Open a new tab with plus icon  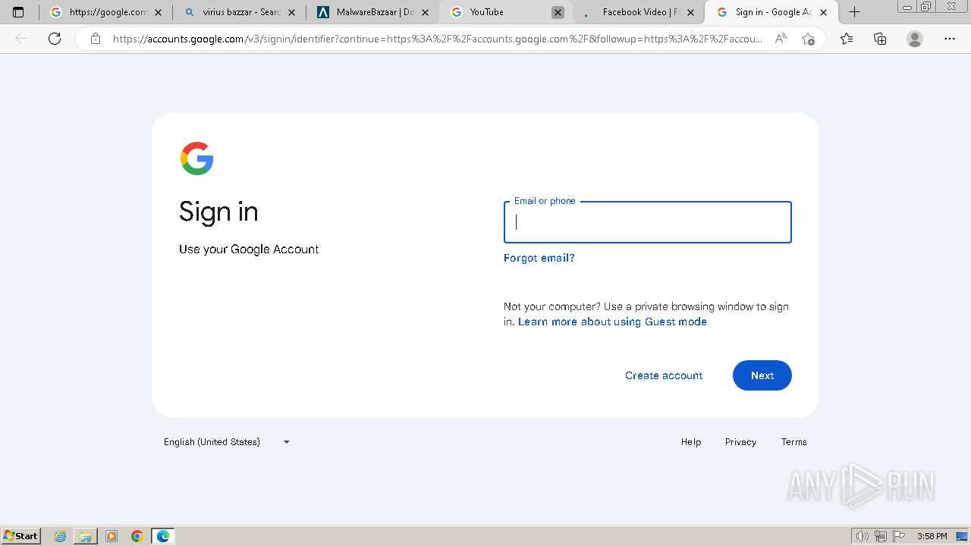(854, 12)
